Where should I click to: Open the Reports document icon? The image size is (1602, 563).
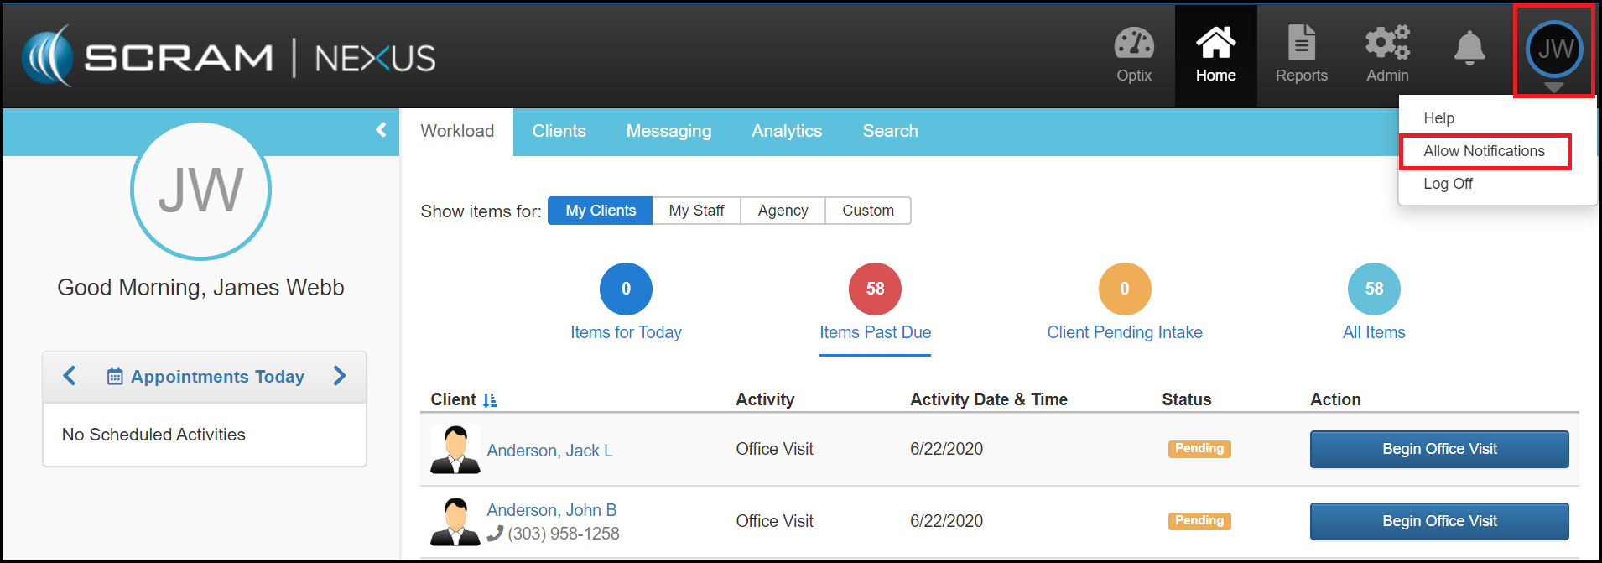click(x=1301, y=44)
